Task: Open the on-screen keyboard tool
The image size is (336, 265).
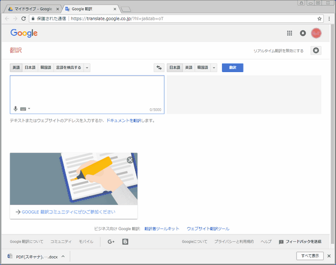Action: tap(23, 109)
